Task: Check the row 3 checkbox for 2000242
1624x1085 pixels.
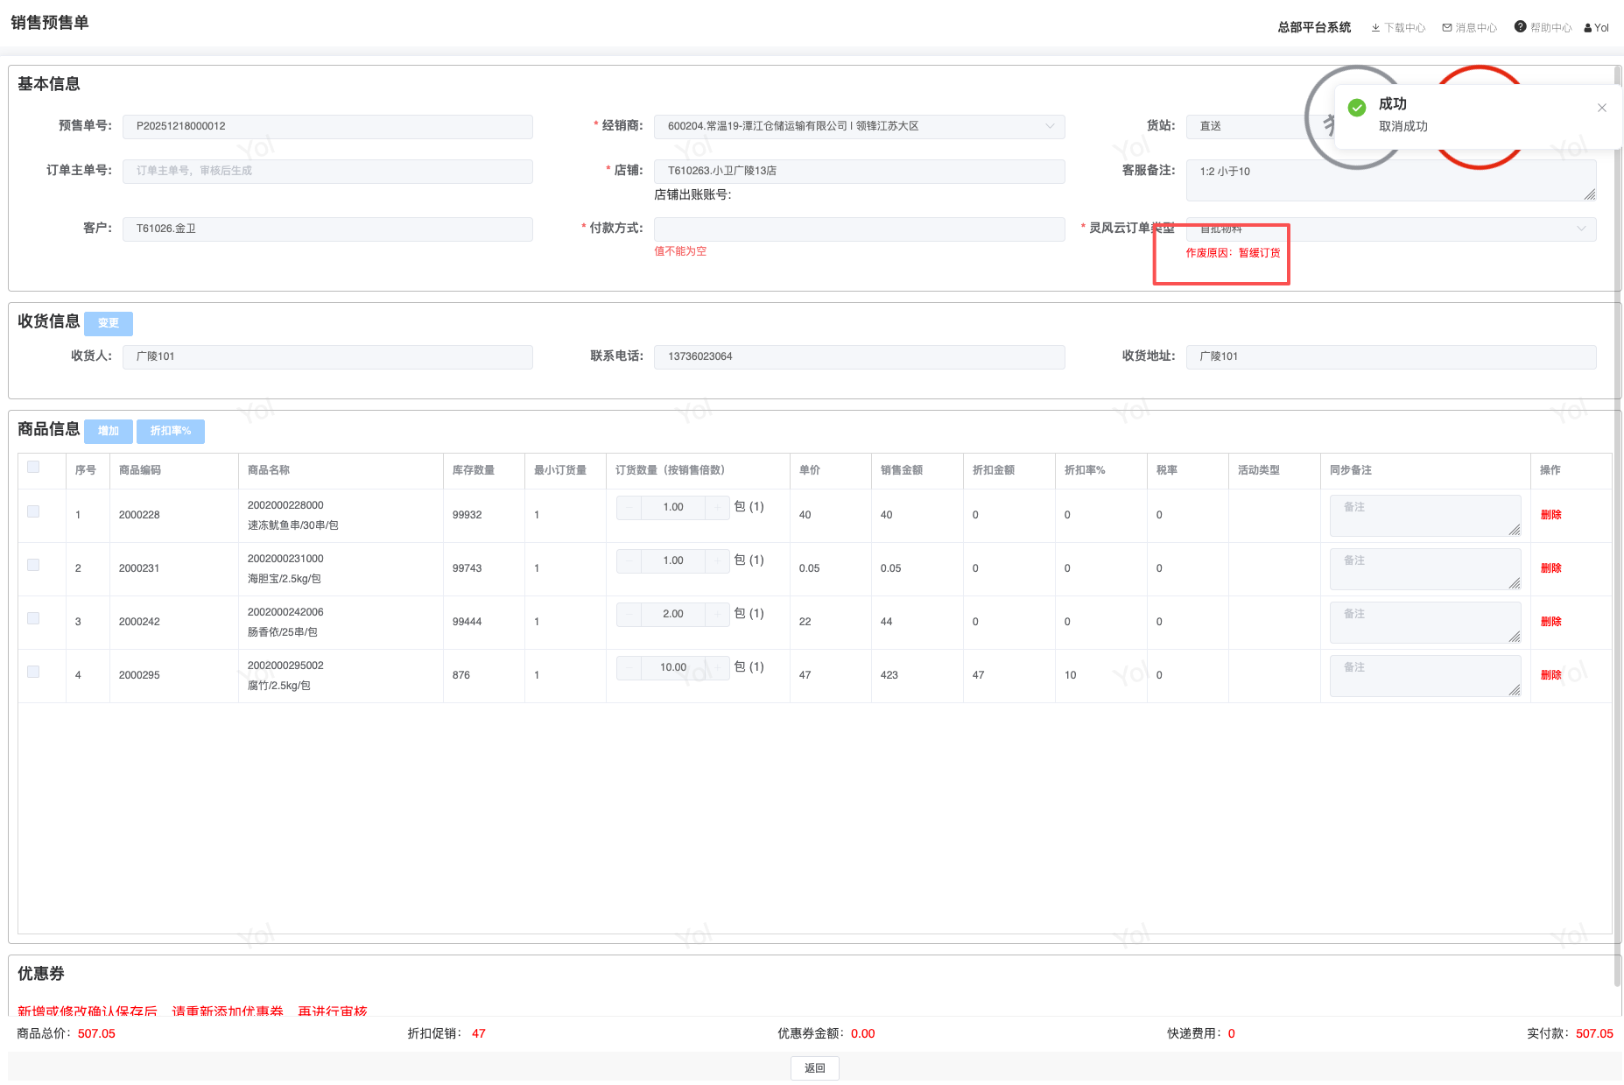Action: click(x=33, y=618)
